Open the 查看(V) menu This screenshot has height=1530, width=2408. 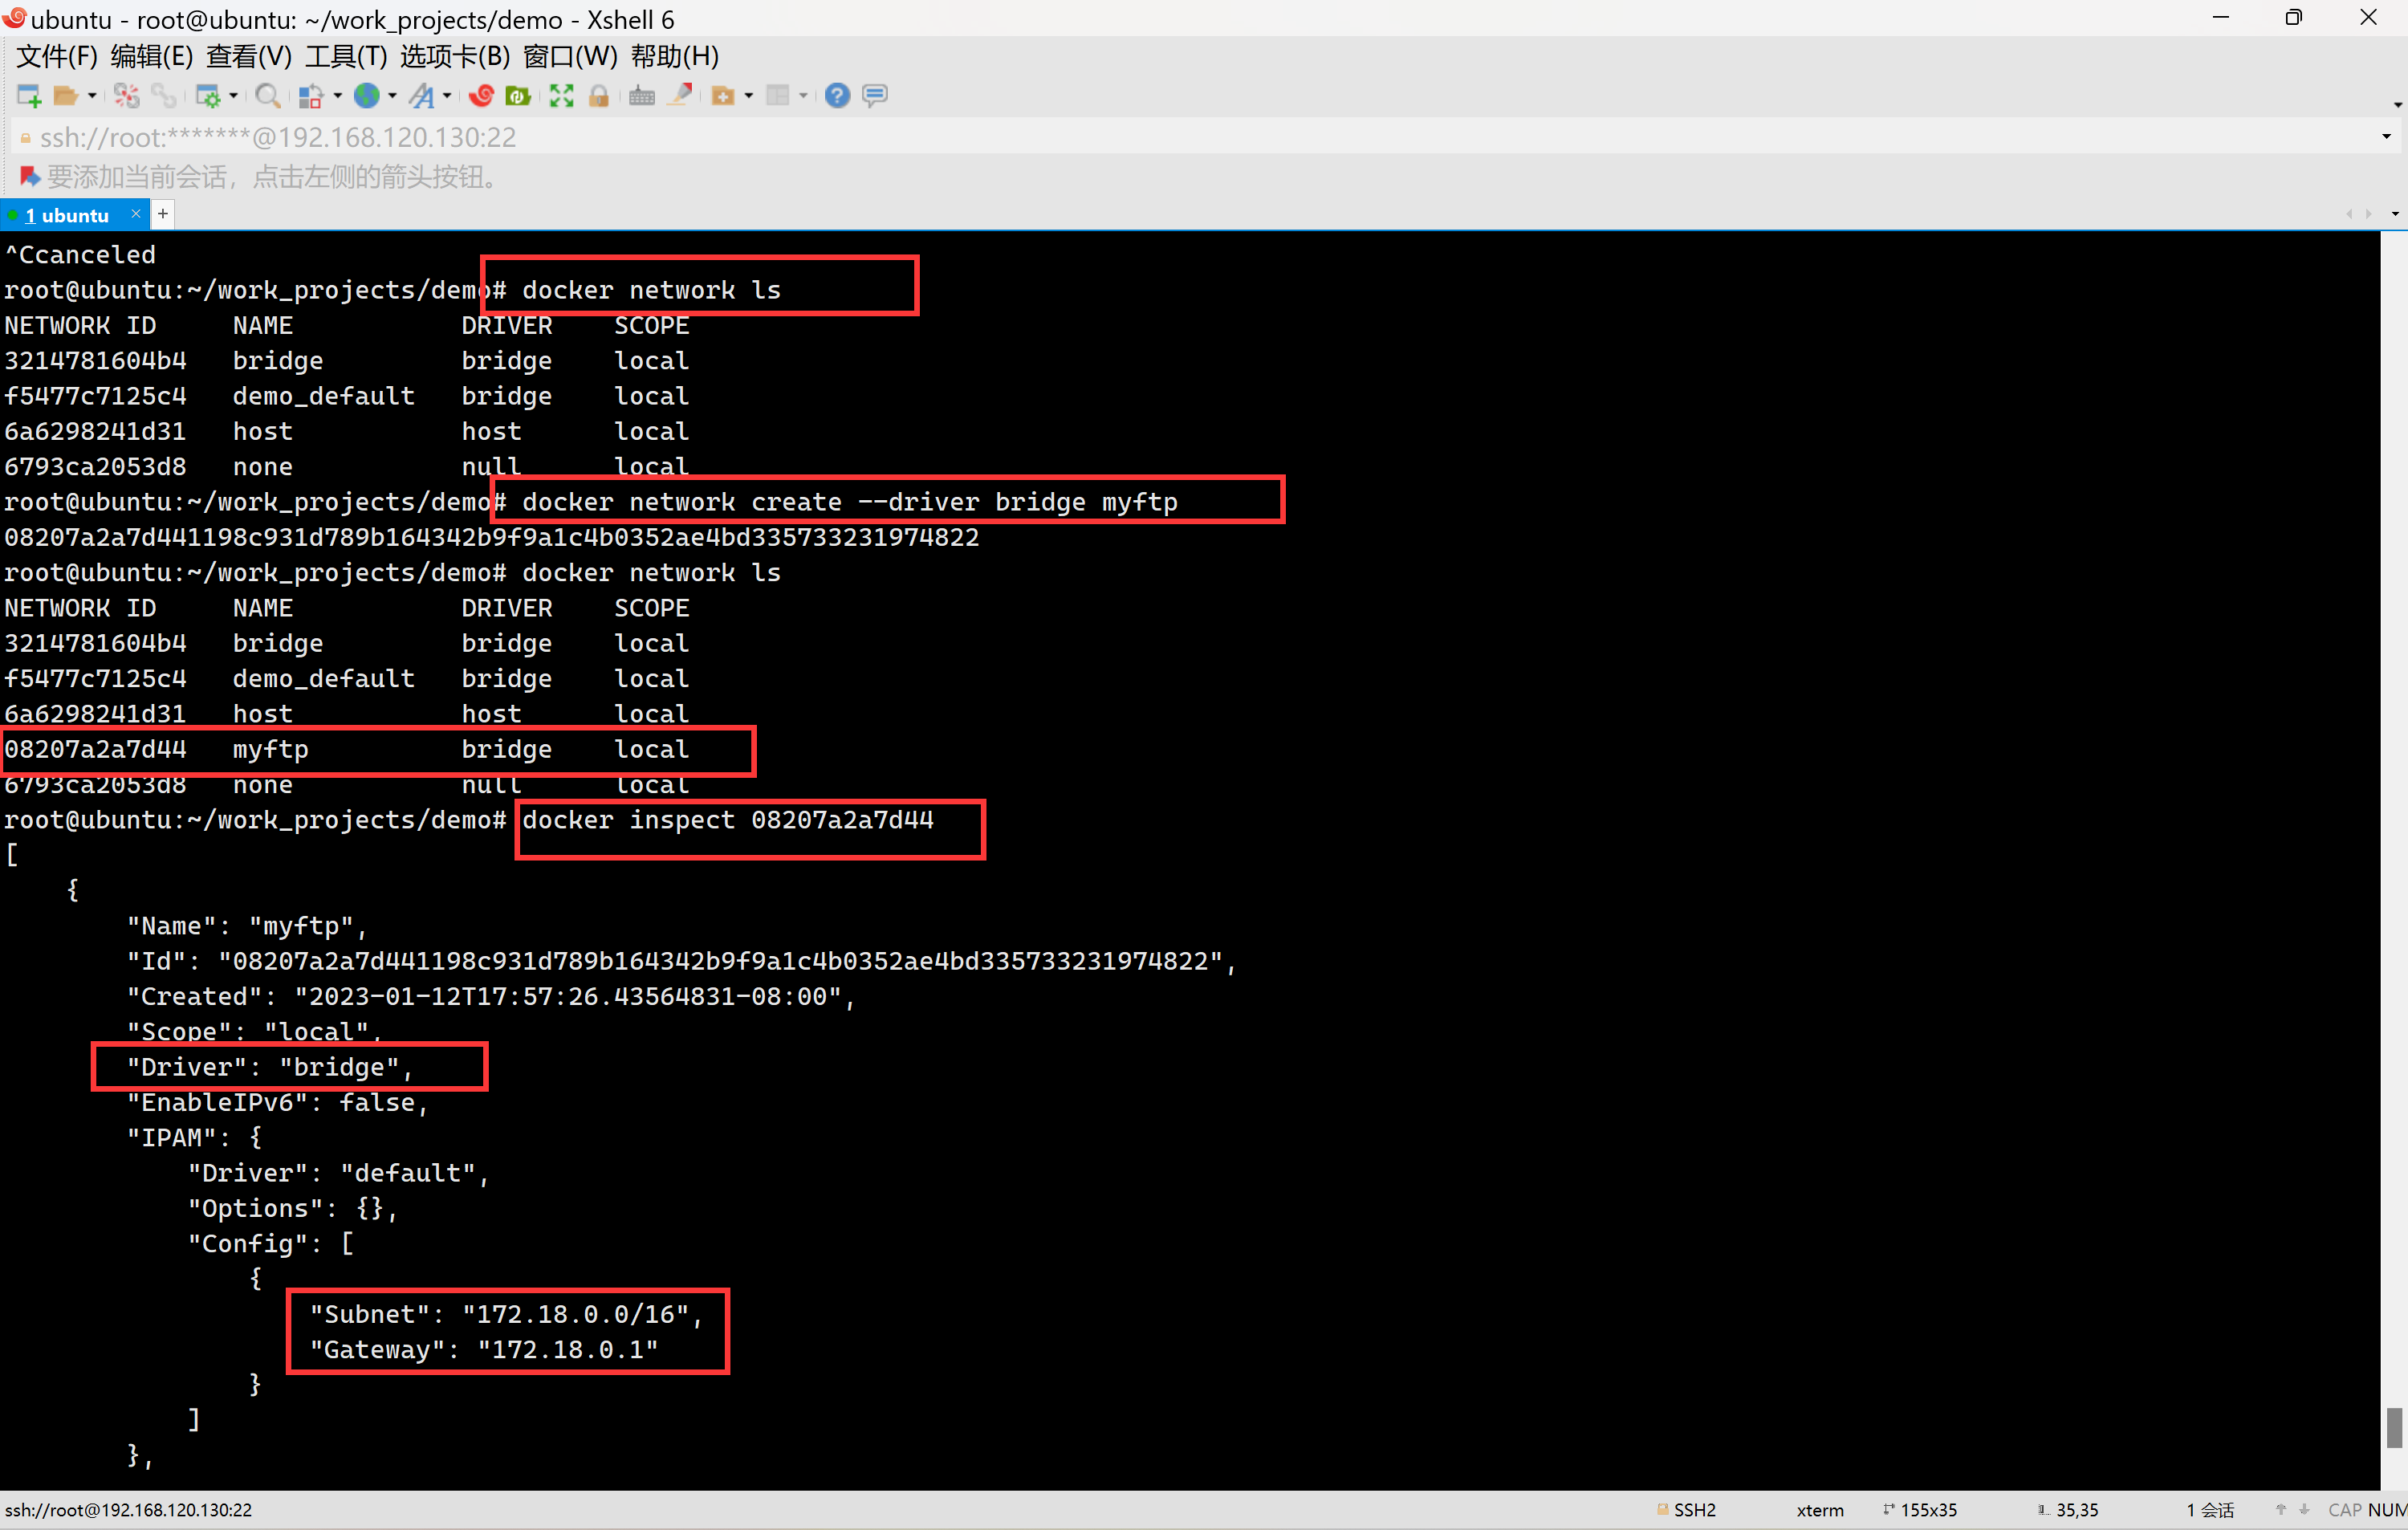249,56
